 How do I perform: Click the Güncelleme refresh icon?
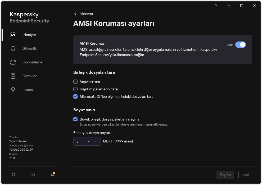click(13, 62)
